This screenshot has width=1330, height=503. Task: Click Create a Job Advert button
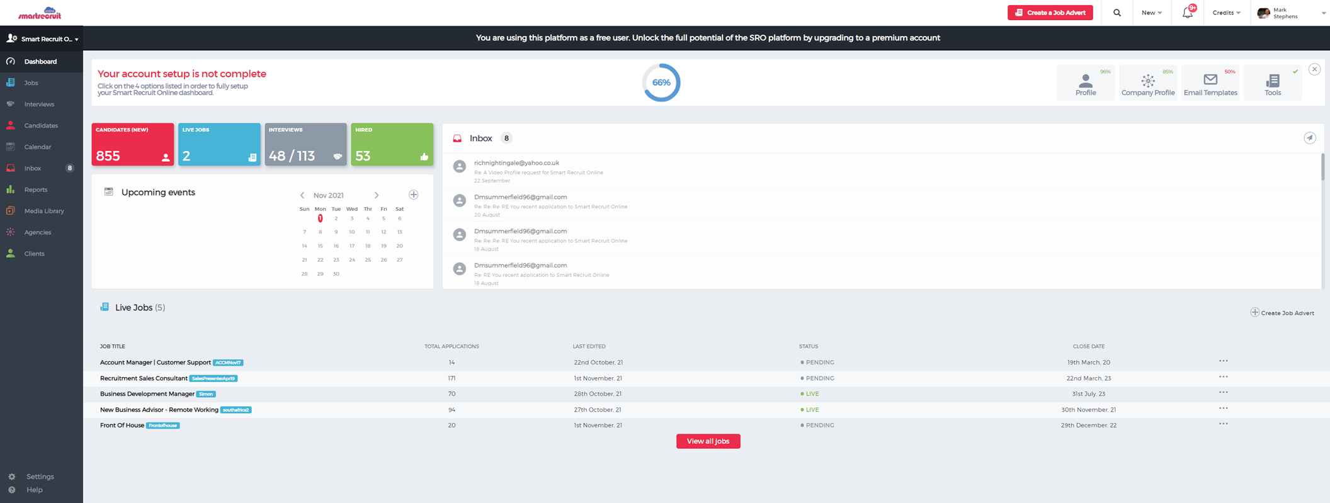click(1050, 13)
